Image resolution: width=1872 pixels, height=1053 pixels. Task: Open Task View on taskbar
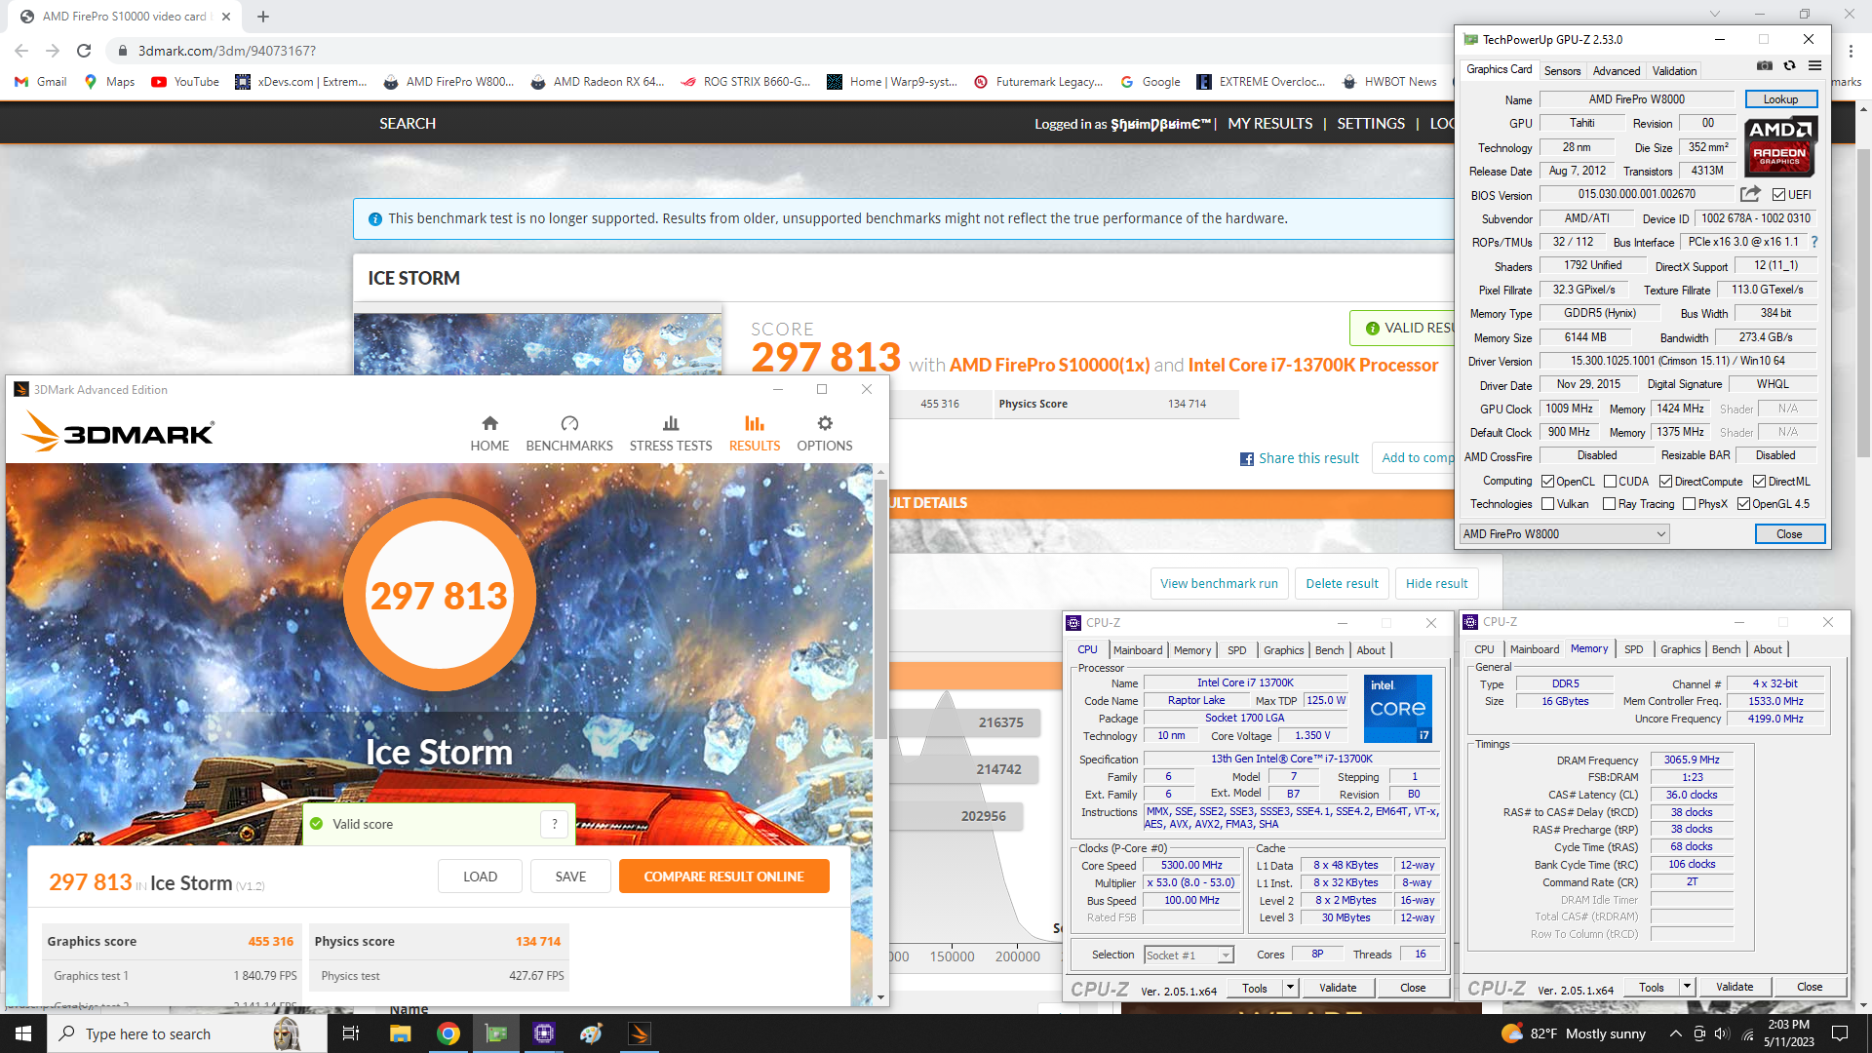point(351,1033)
